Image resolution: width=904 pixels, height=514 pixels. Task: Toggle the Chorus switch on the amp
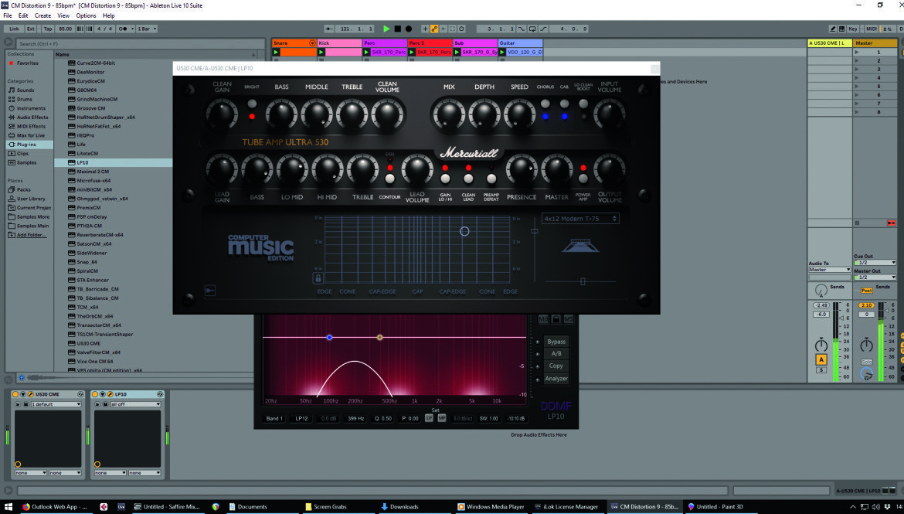pyautogui.click(x=545, y=104)
